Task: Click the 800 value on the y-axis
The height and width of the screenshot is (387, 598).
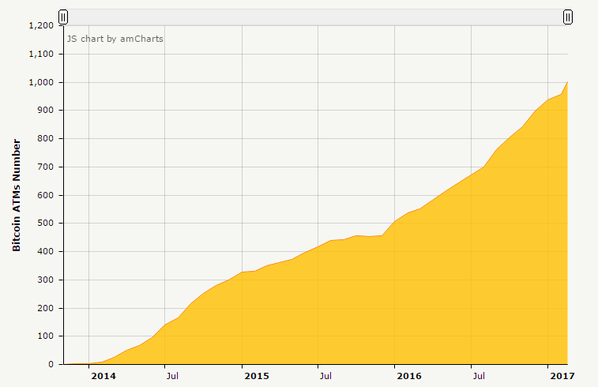Action: [45, 139]
